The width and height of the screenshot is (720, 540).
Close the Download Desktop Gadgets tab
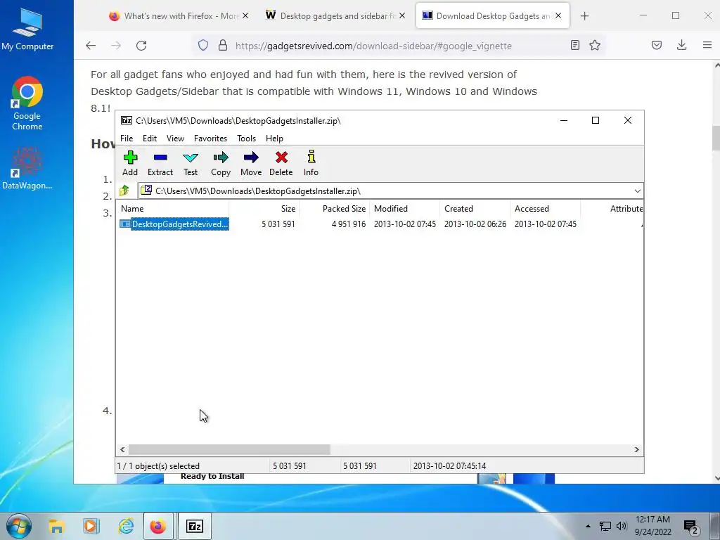coord(558,15)
